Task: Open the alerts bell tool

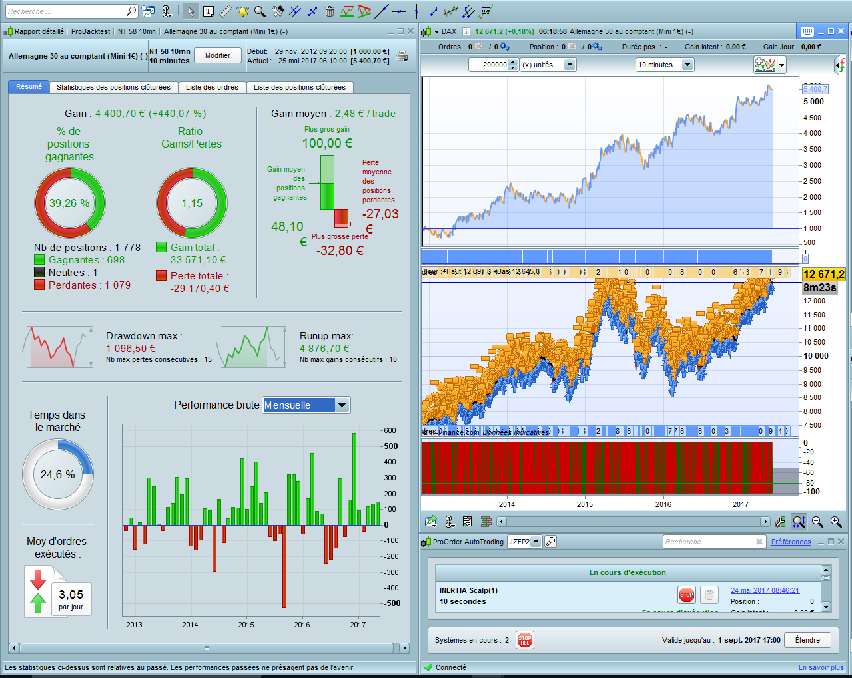Action: pyautogui.click(x=243, y=11)
